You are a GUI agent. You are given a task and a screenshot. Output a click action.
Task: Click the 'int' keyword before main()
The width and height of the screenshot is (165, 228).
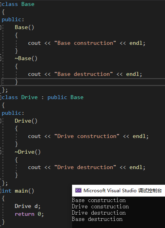coord(7,191)
